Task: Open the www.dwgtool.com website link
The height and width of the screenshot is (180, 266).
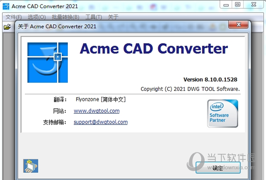Action: tap(97, 111)
